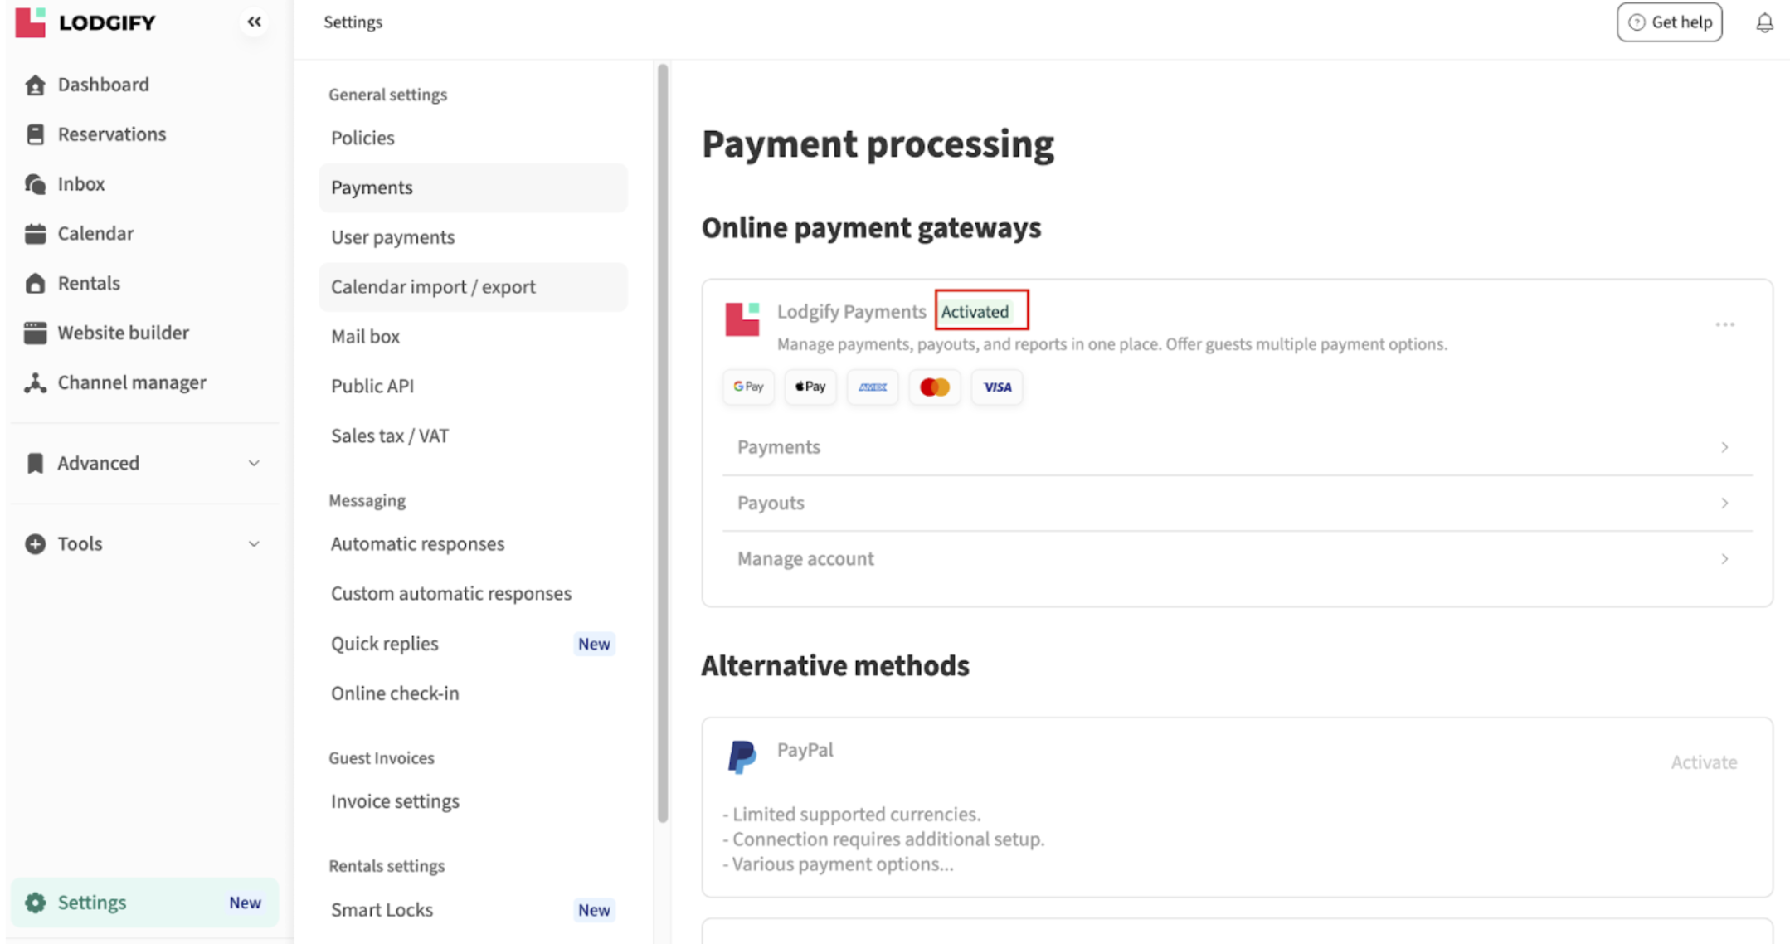Open the Channel manager section

coord(131,382)
